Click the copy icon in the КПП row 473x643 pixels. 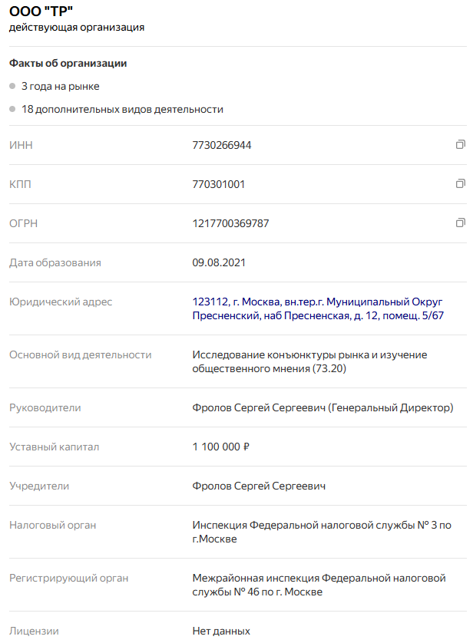(460, 183)
